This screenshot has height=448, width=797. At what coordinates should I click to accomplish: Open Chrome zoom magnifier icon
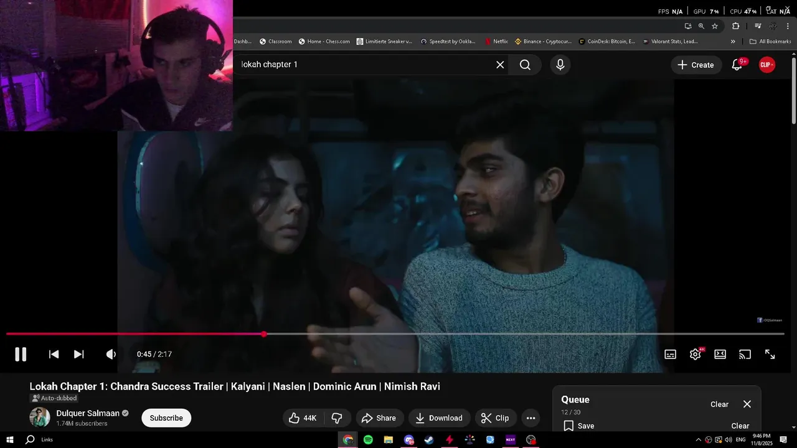701,26
